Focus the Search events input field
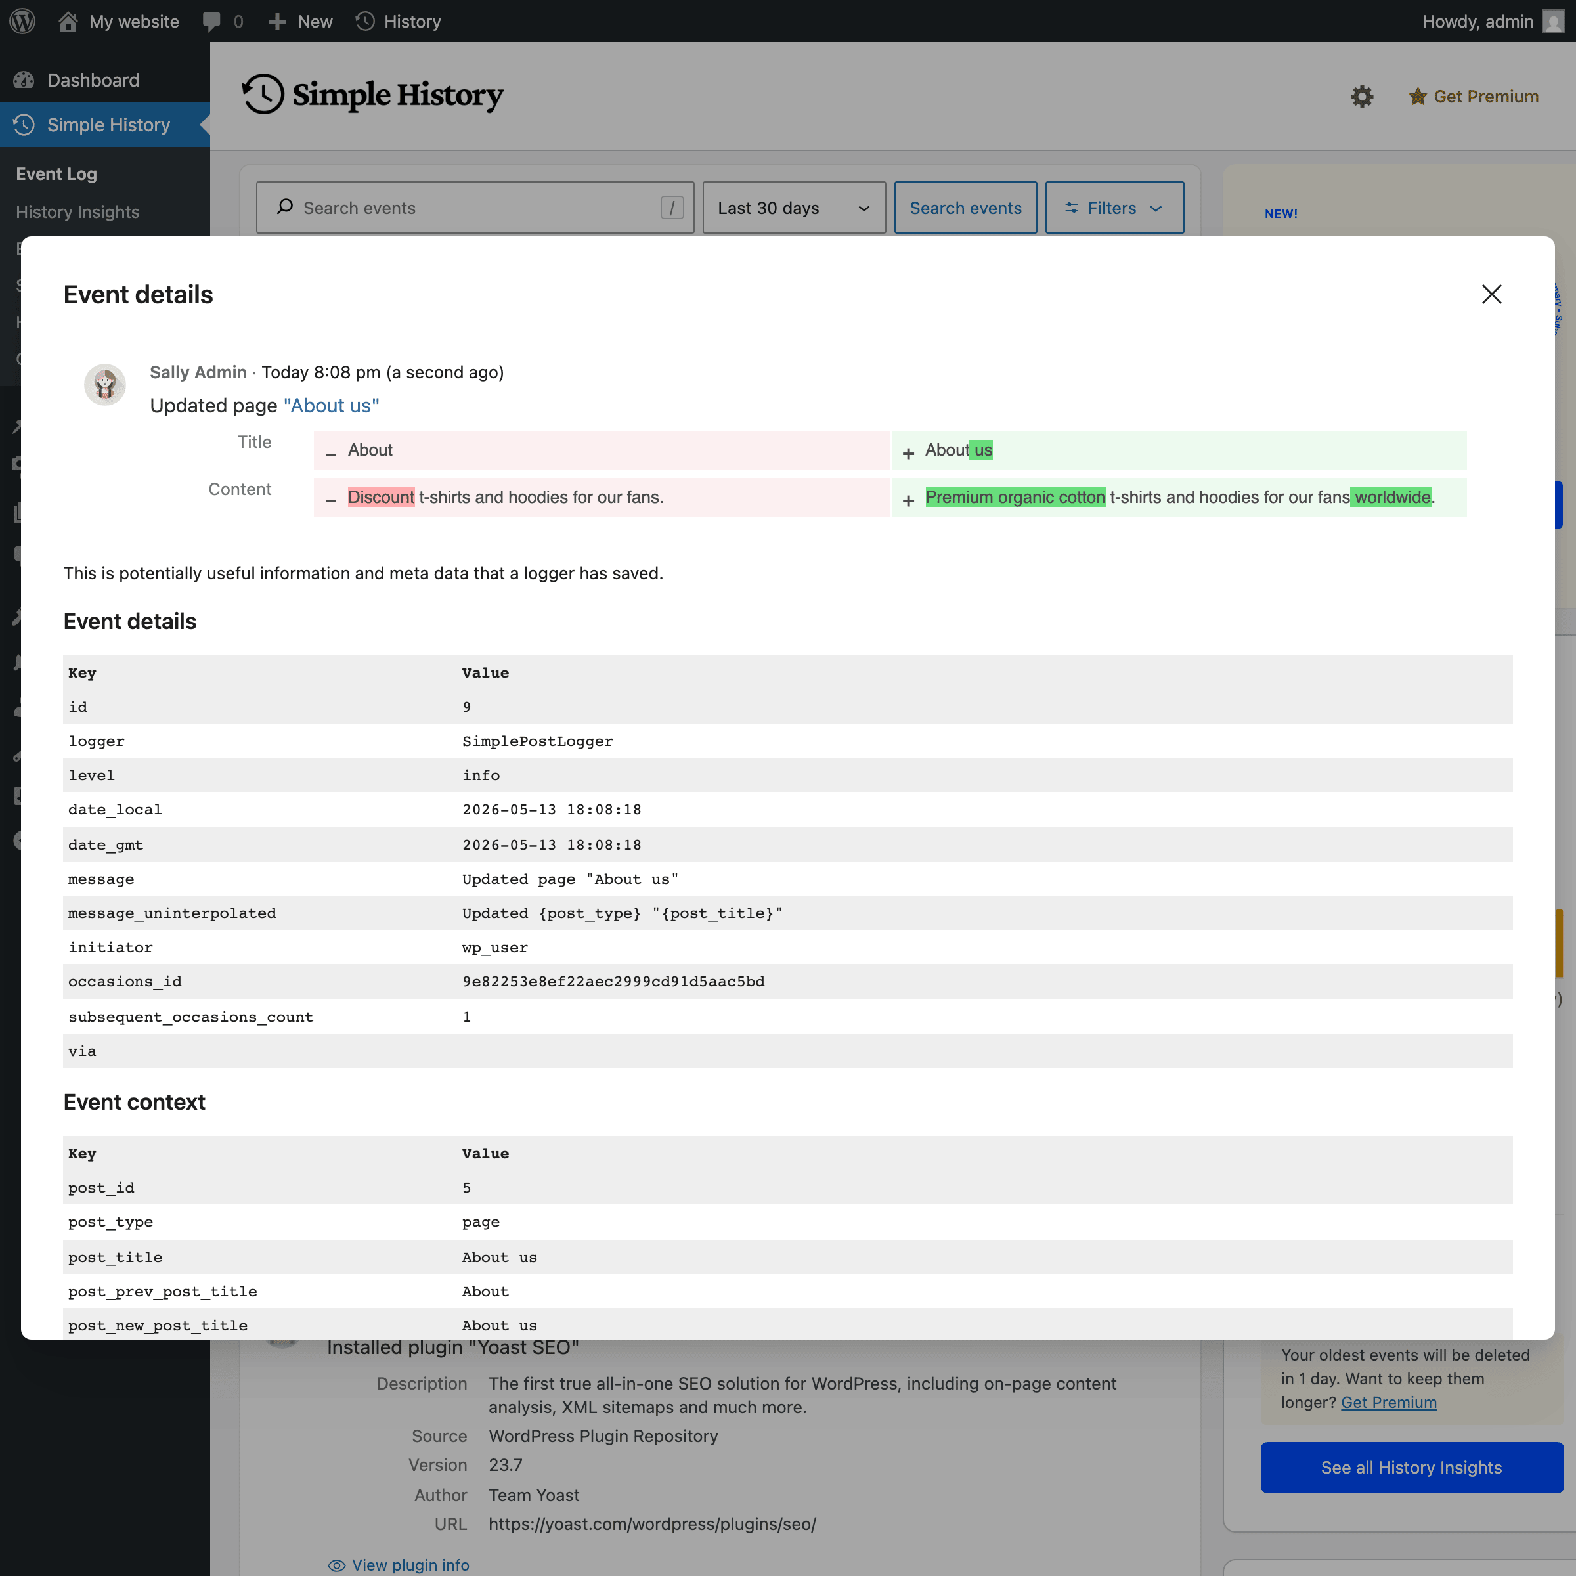This screenshot has width=1576, height=1576. (475, 208)
